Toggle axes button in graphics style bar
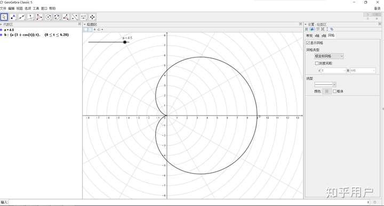Image resolution: width=384 pixels, height=206 pixels. (x=85, y=30)
